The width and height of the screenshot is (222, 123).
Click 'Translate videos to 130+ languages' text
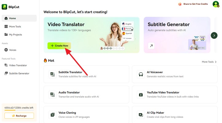(x=69, y=30)
